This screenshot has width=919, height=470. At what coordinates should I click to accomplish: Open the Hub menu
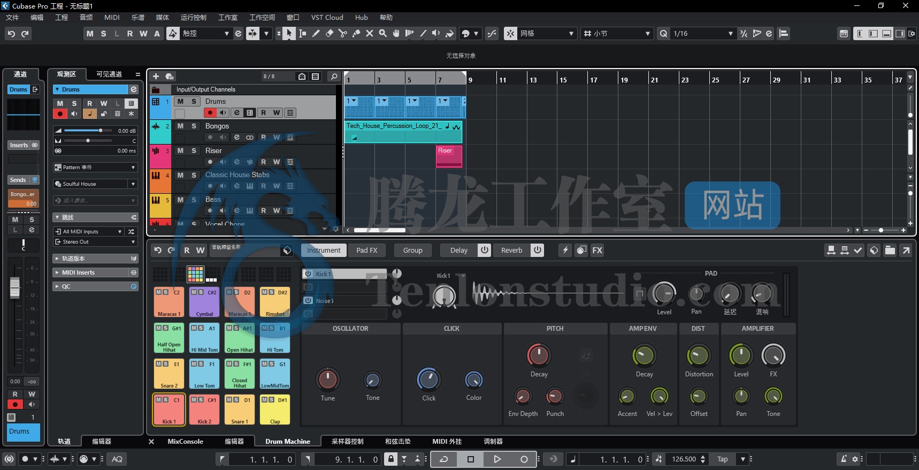(362, 17)
